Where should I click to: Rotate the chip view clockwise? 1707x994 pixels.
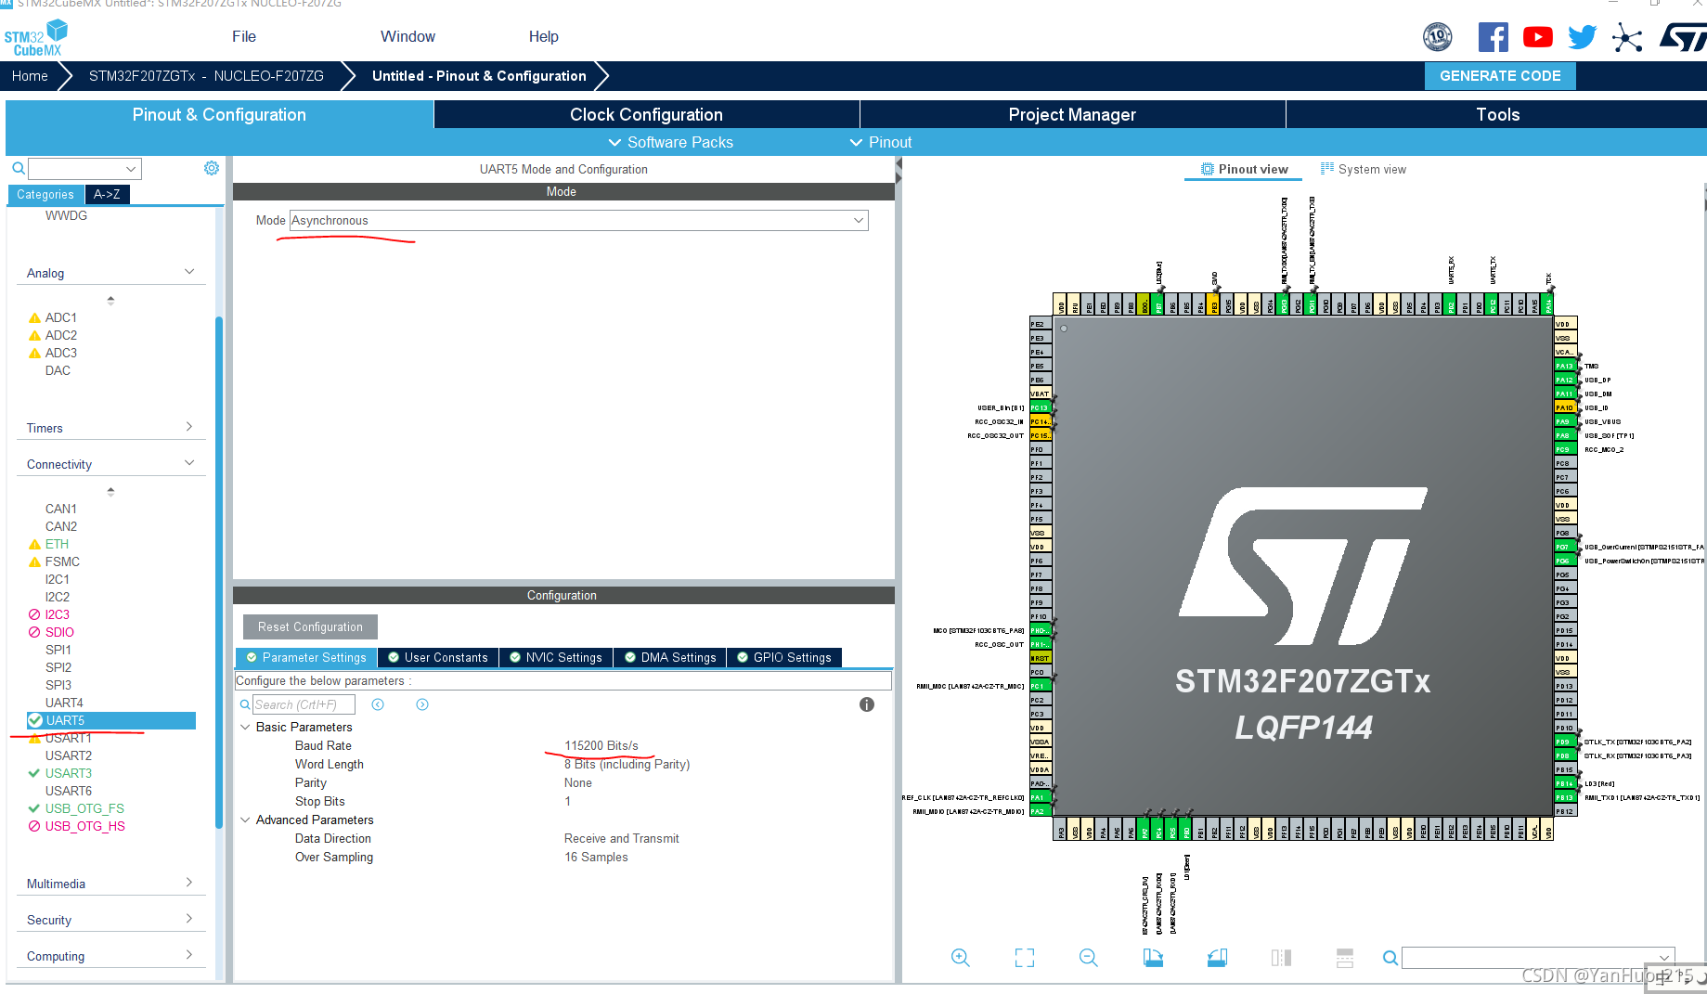pyautogui.click(x=1153, y=958)
